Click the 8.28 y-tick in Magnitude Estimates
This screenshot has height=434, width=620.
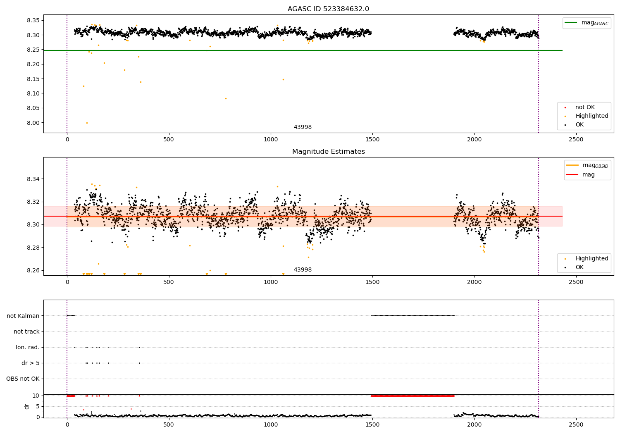[33, 248]
